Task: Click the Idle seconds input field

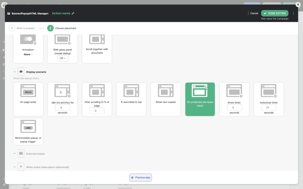Action: point(62,108)
